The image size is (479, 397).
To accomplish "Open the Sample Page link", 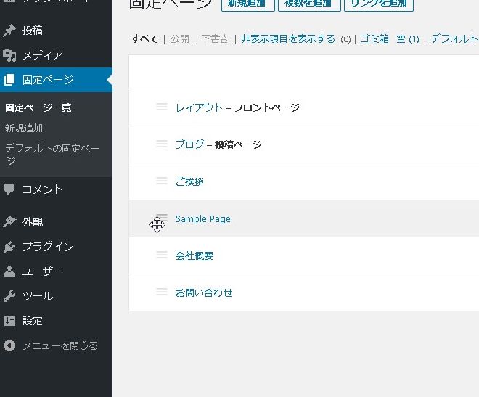I will pyautogui.click(x=203, y=219).
